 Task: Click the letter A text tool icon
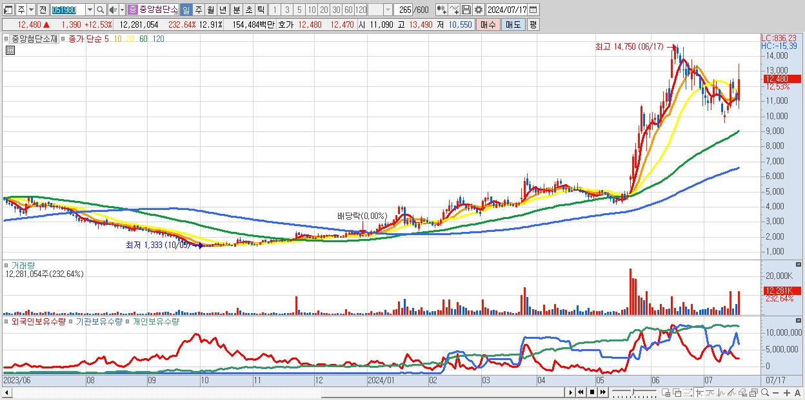pyautogui.click(x=797, y=392)
